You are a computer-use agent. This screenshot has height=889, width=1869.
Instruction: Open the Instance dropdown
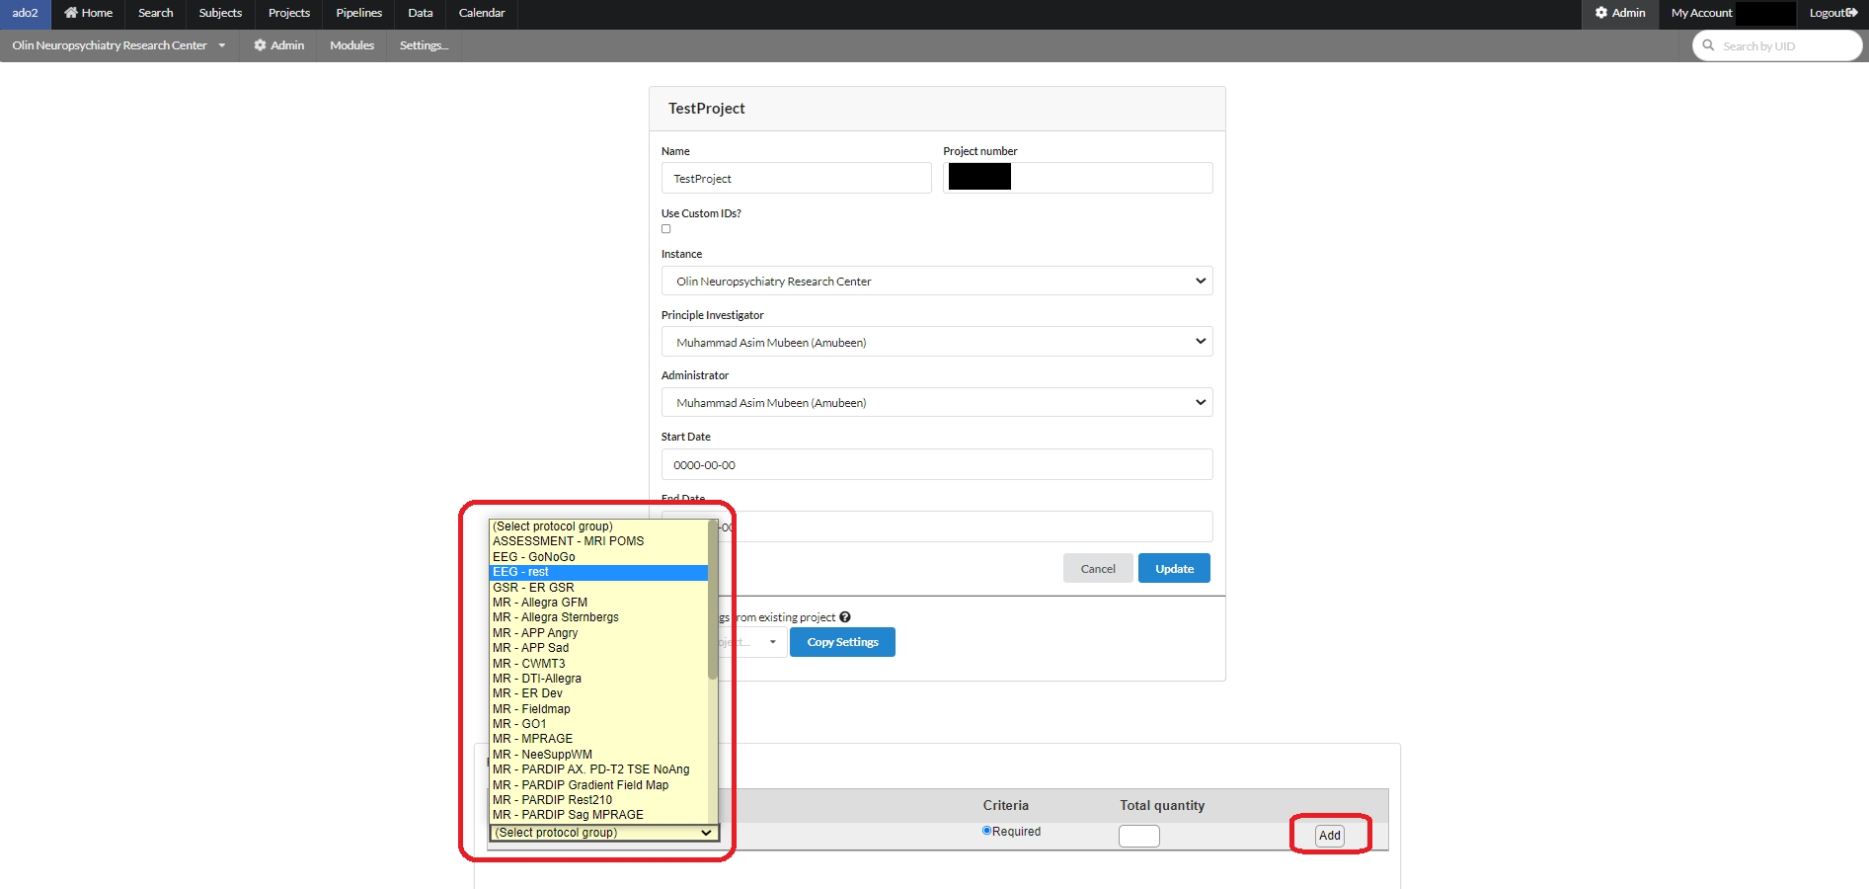[936, 282]
